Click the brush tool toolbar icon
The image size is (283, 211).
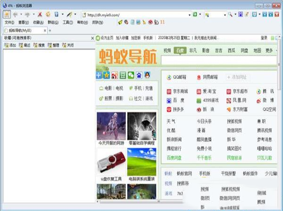tap(69, 14)
